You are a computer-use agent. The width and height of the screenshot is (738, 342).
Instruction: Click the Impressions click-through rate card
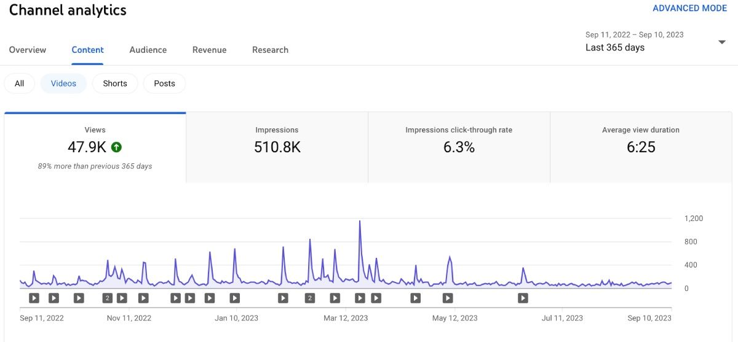coord(459,147)
